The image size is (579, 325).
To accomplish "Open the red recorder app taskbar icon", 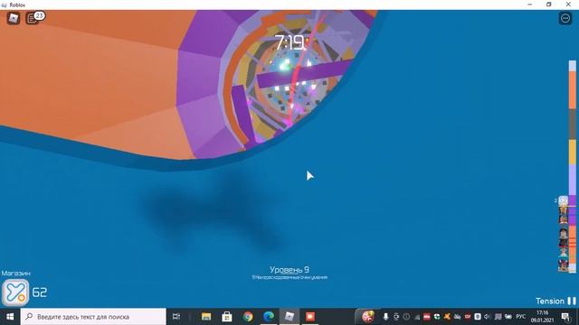I will [309, 317].
